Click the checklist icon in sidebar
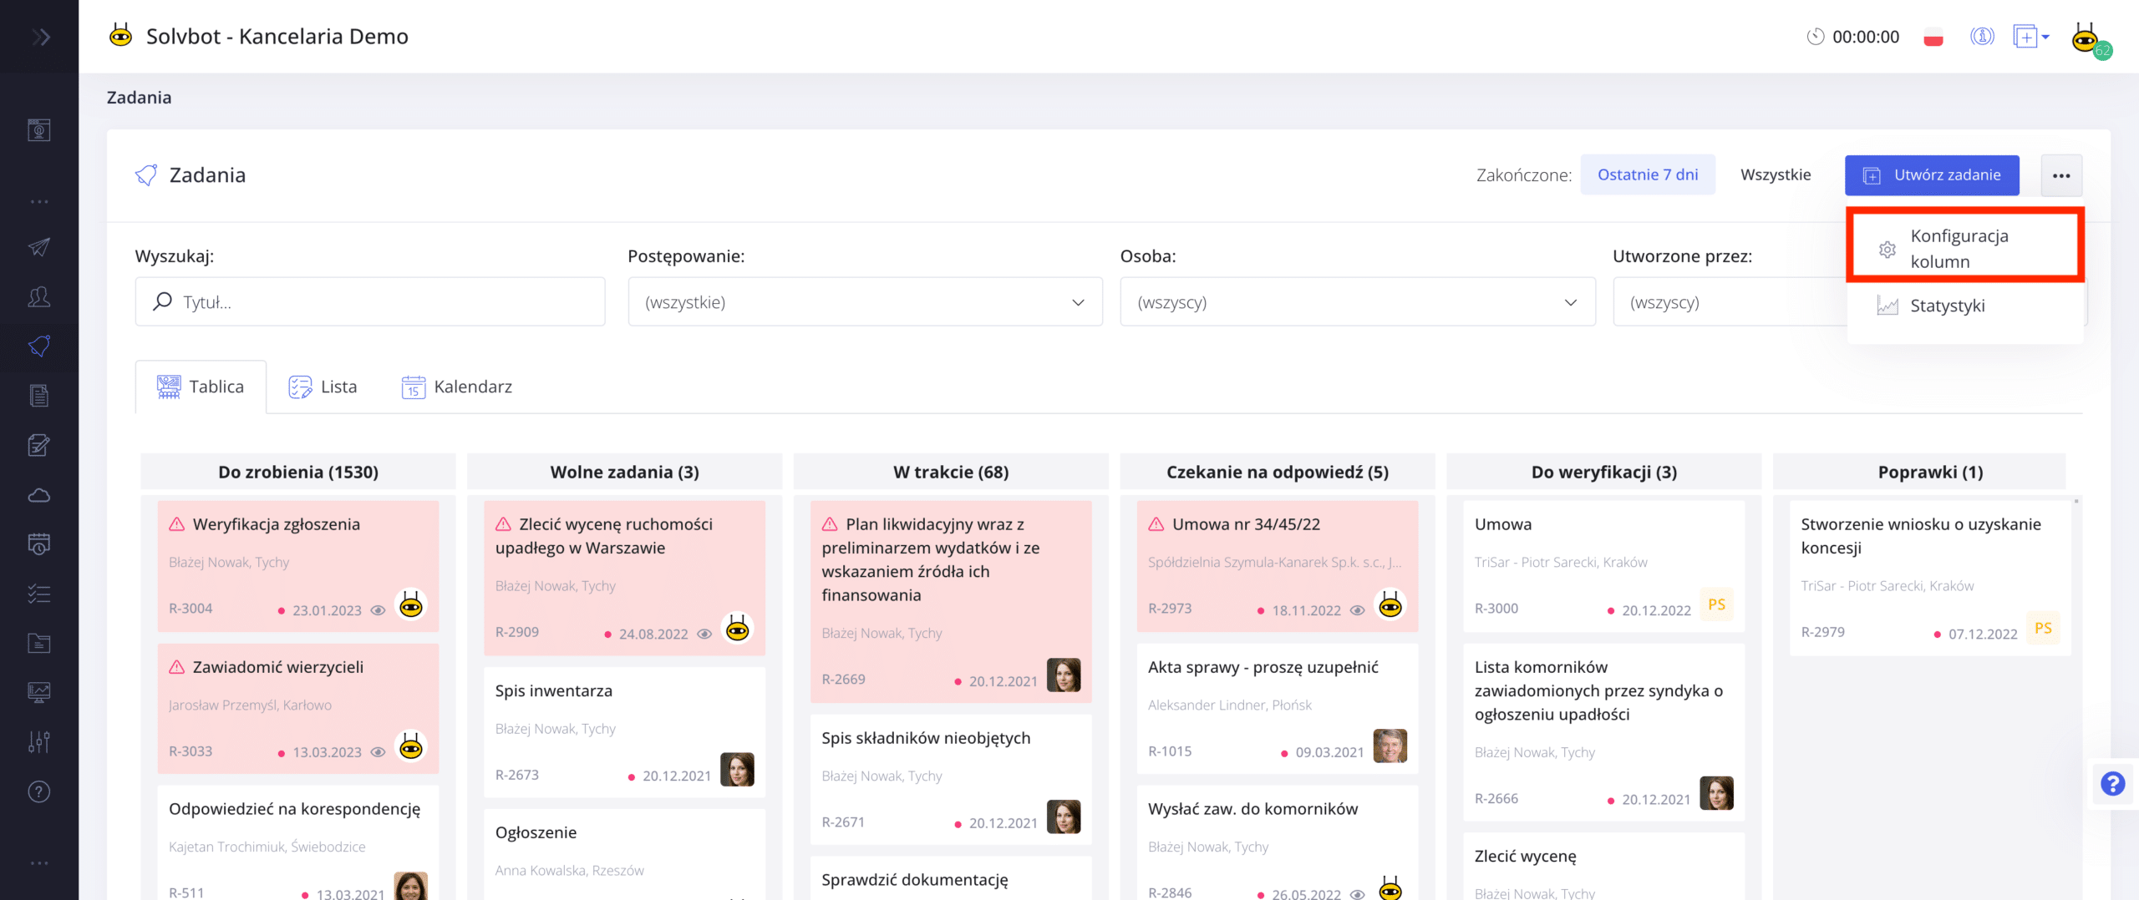Image resolution: width=2139 pixels, height=900 pixels. 39,594
